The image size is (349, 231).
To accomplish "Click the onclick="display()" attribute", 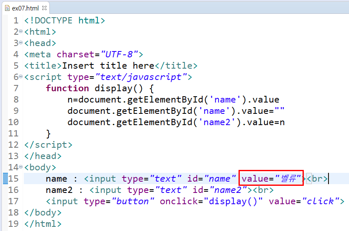I will click(211, 201).
